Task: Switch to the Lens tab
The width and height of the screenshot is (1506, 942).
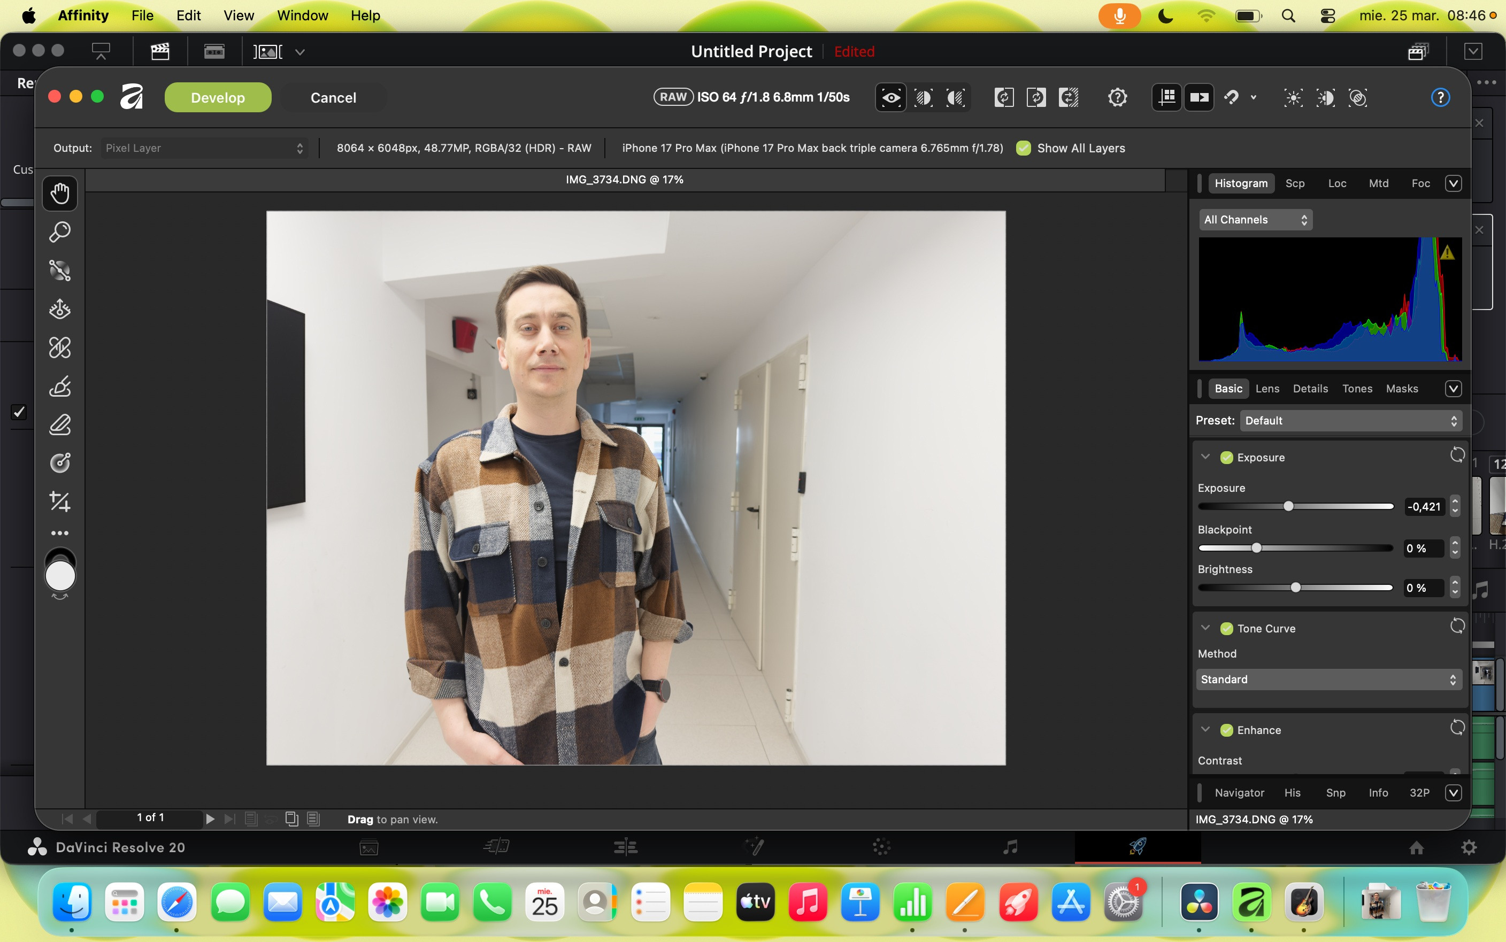Action: [x=1267, y=389]
